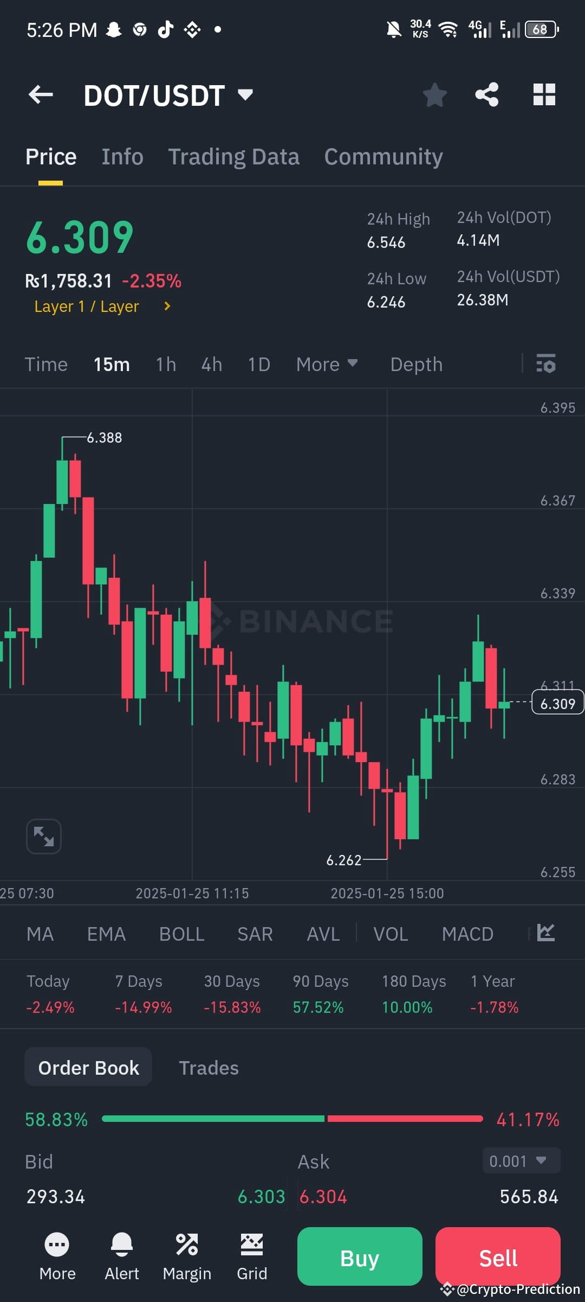Select bid price 6.303
Image resolution: width=585 pixels, height=1302 pixels.
(x=262, y=1197)
